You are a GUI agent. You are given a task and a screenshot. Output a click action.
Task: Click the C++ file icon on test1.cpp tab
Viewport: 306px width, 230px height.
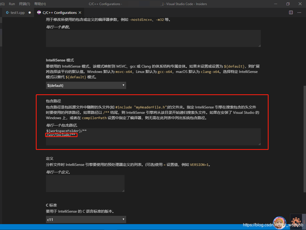(7, 13)
